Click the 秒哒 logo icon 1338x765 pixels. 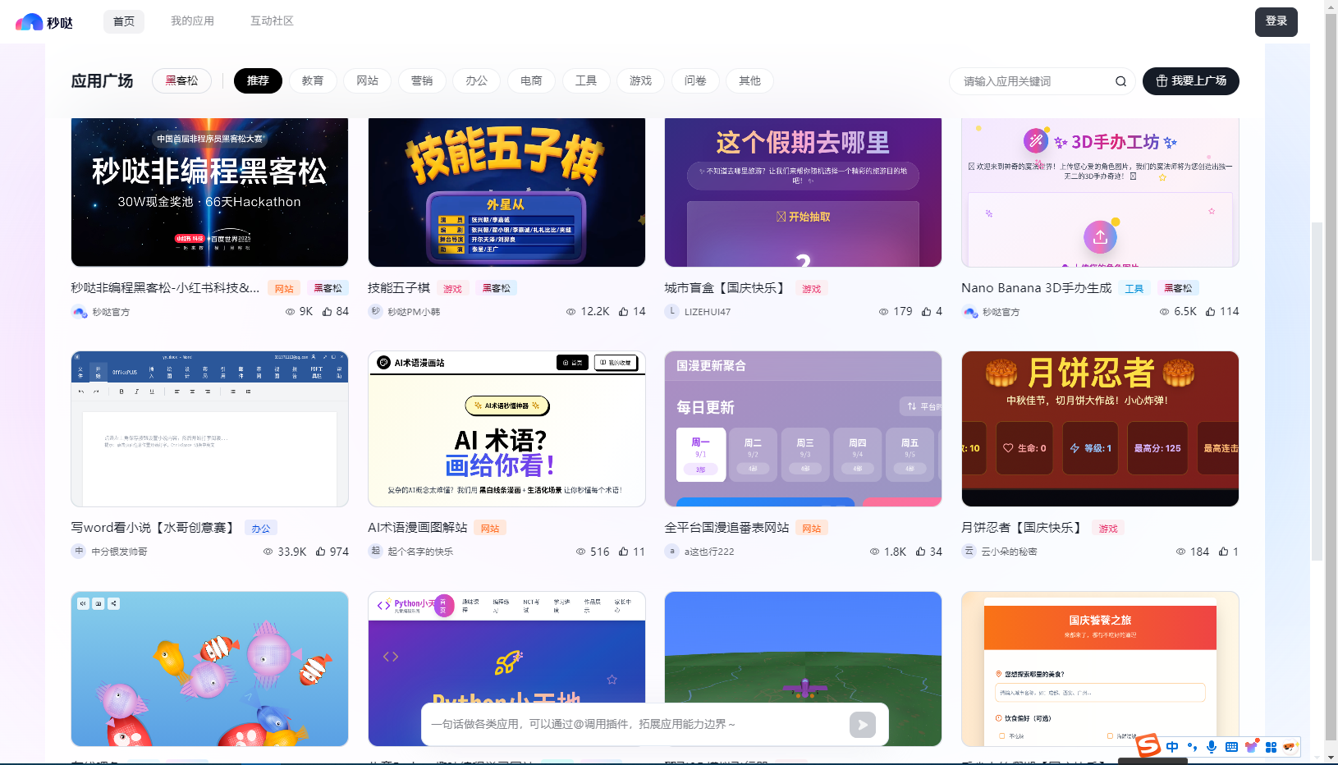point(30,22)
